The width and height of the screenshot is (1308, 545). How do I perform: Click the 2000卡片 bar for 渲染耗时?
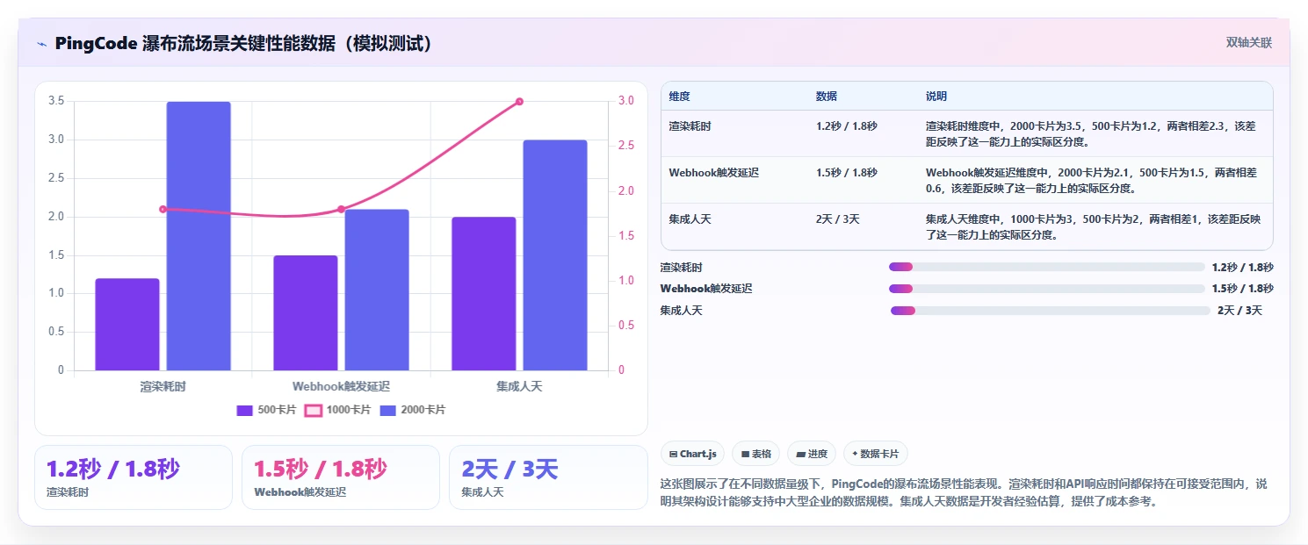point(199,236)
